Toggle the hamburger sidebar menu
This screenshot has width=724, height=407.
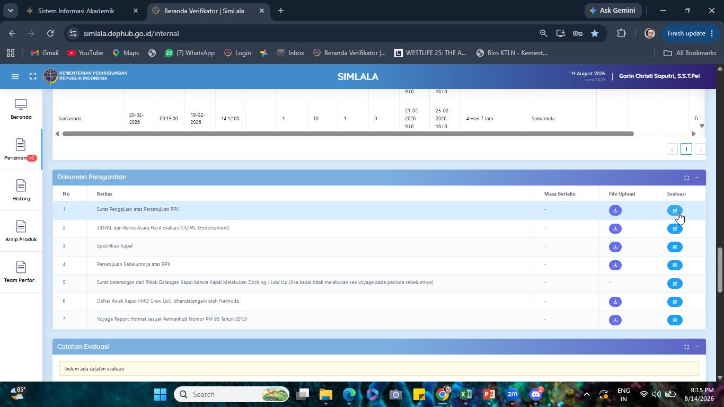point(15,76)
